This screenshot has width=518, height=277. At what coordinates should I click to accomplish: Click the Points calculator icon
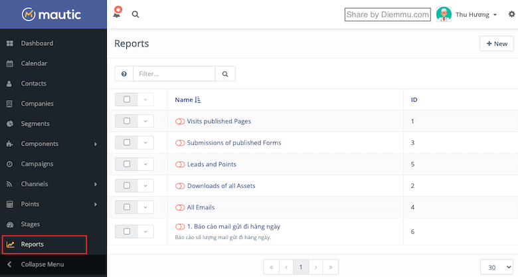(x=10, y=205)
